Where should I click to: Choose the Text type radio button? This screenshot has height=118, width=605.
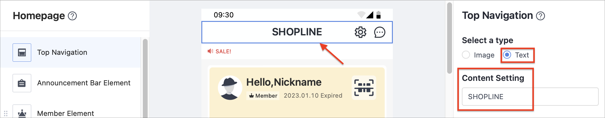(x=507, y=55)
